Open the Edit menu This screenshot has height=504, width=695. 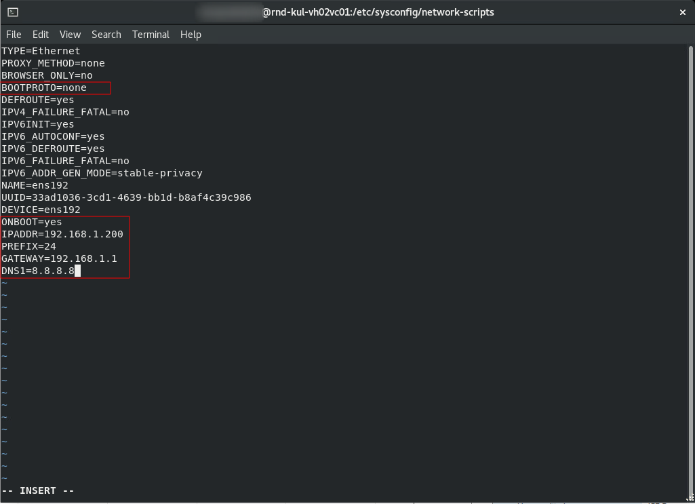click(x=41, y=35)
